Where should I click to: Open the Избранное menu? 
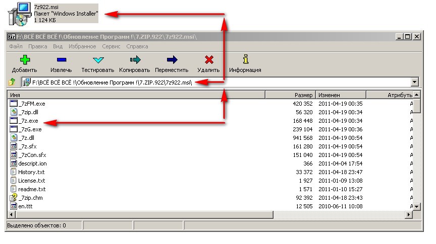coord(82,46)
